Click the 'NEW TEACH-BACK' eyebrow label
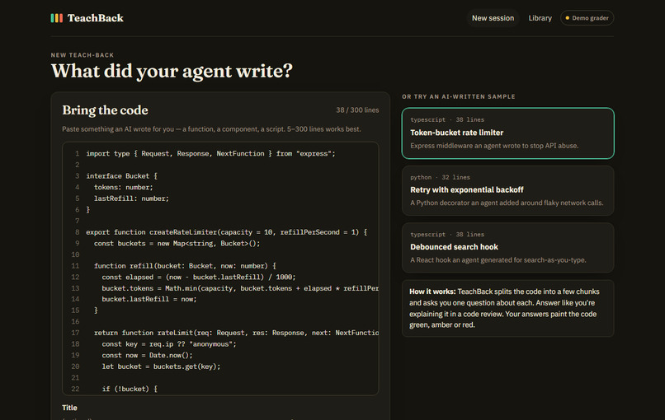The image size is (665, 420). (83, 55)
